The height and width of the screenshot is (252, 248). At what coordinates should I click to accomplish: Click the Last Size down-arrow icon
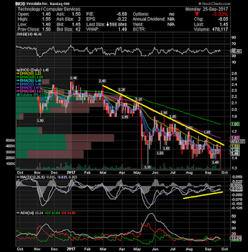click(x=107, y=25)
